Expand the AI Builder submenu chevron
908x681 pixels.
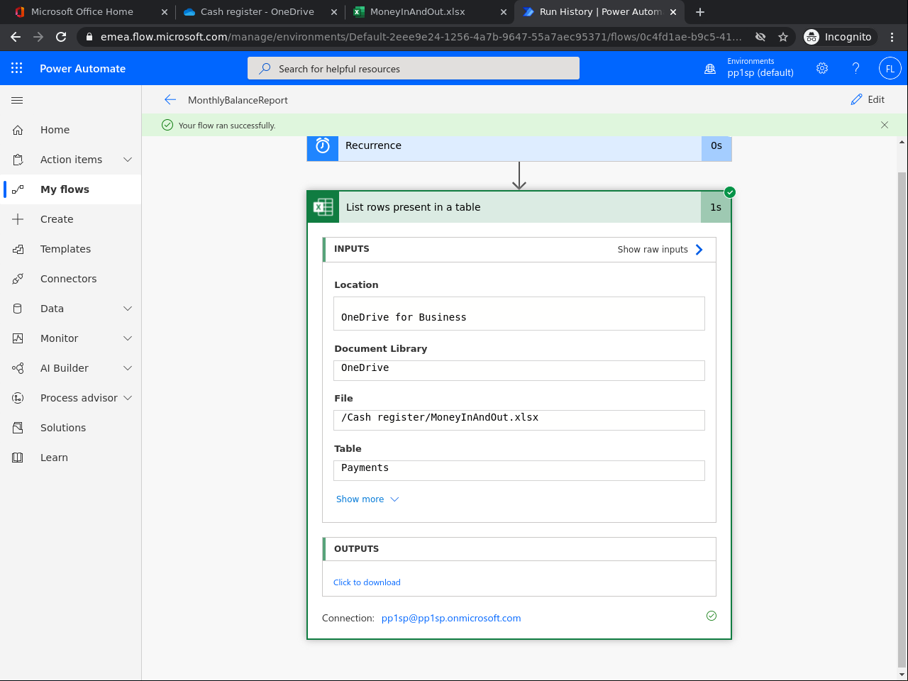click(128, 368)
